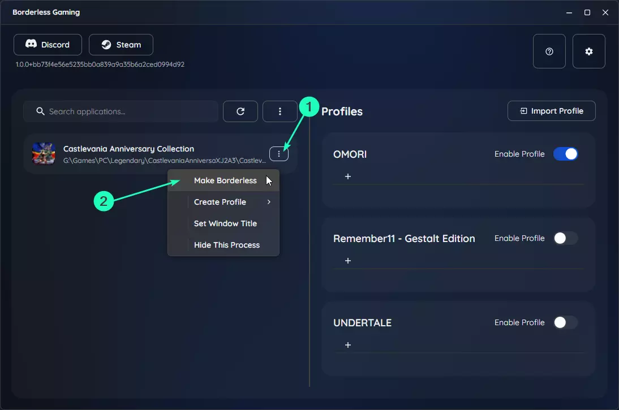Expand the Create Profile submenu

point(223,202)
